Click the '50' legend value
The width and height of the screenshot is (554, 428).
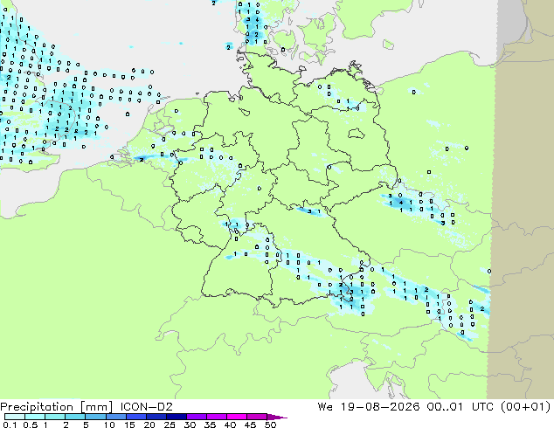[270, 425]
